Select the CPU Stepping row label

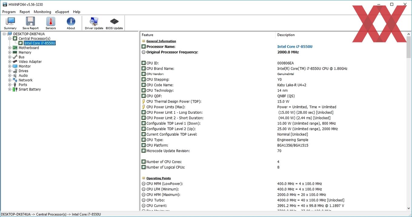(x=158, y=80)
